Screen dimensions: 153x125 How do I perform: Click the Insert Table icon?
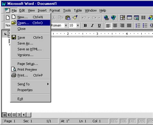129,18
